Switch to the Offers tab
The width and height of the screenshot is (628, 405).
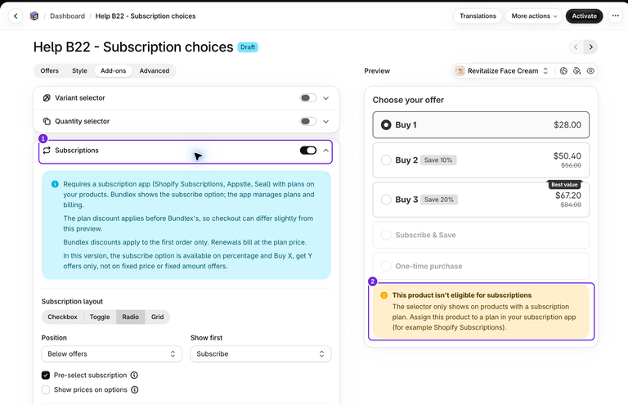(49, 71)
